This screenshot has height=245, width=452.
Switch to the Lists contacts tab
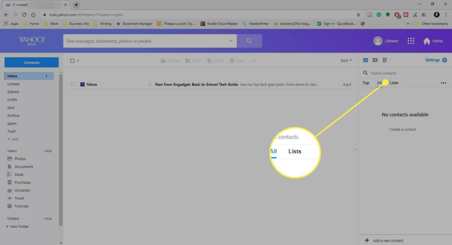point(394,83)
